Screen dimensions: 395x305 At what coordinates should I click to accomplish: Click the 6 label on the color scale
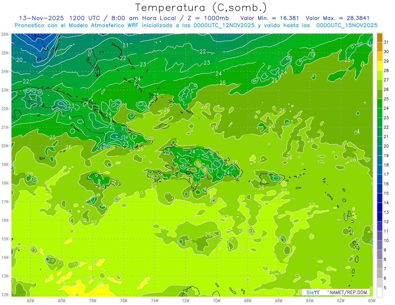(385, 278)
